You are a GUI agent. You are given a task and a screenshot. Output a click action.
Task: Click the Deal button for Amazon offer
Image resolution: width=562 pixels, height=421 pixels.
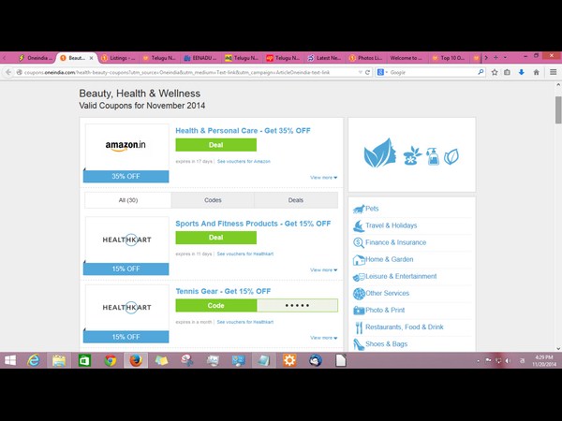point(215,145)
